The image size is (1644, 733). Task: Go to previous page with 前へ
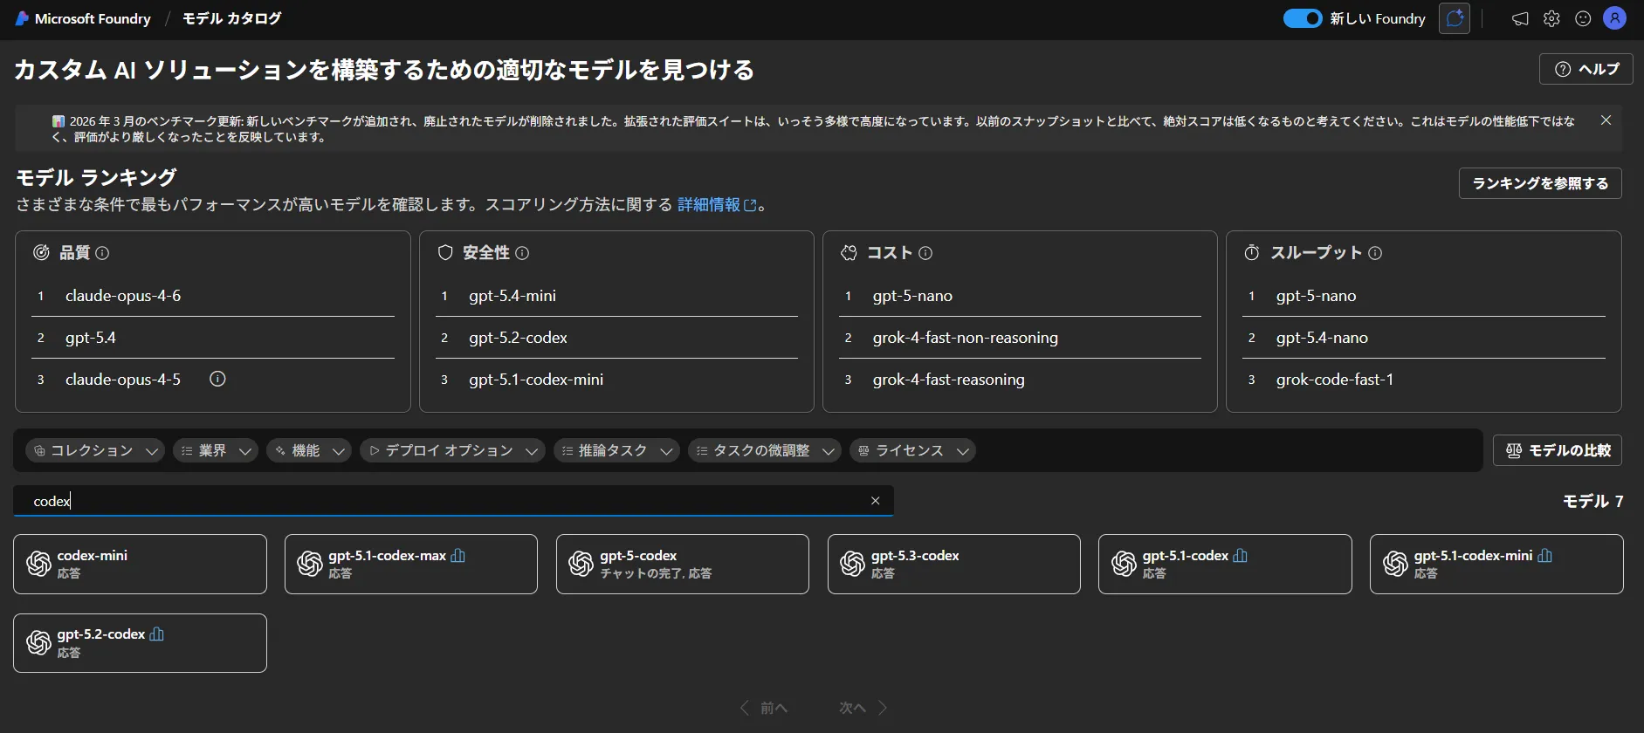point(764,708)
